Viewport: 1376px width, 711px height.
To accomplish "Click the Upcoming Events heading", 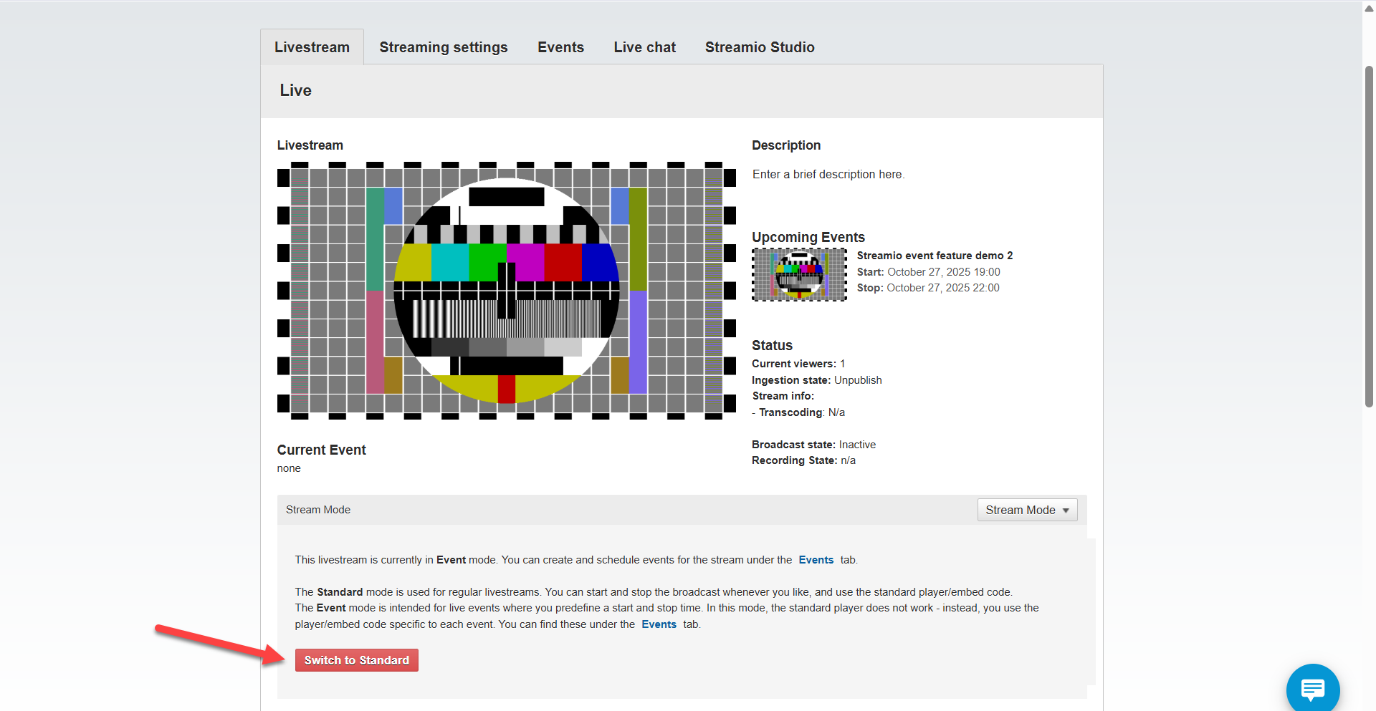I will 808,237.
